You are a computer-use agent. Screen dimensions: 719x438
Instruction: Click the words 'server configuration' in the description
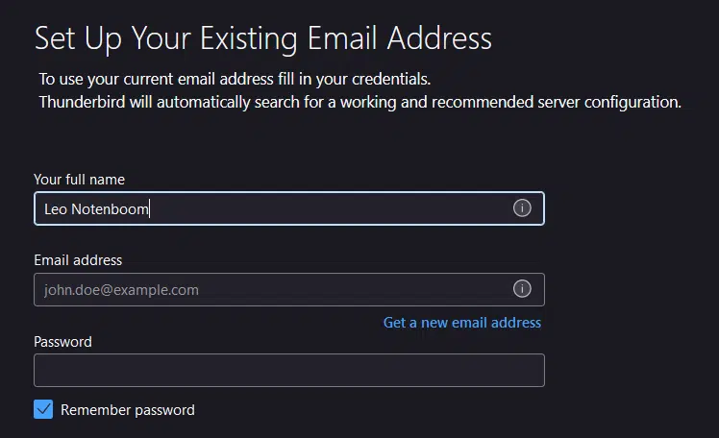tap(609, 102)
